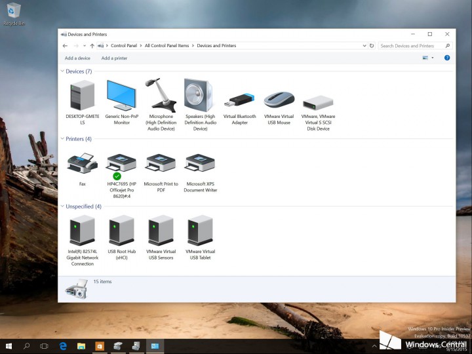Select the Intel 82574L Gigabit Network Connection icon

(82, 230)
